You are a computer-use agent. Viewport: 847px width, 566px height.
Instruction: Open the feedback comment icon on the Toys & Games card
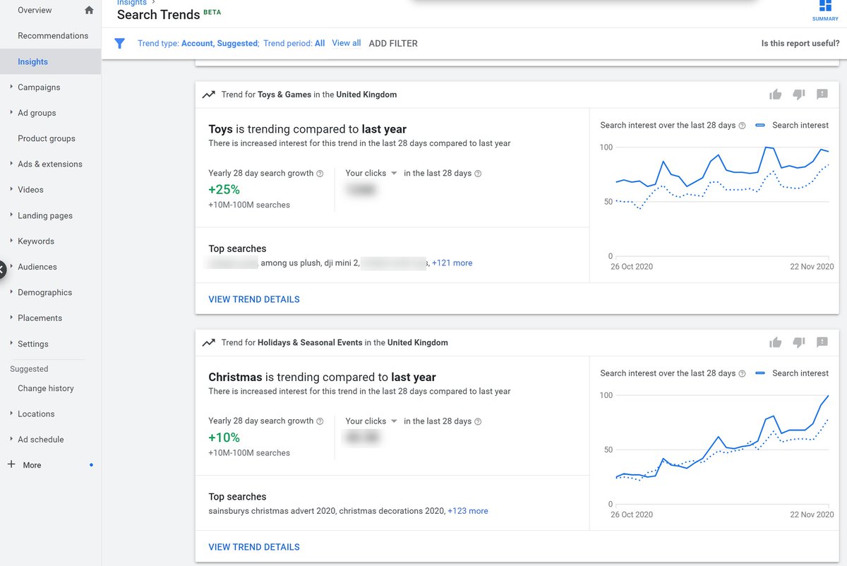pos(822,95)
